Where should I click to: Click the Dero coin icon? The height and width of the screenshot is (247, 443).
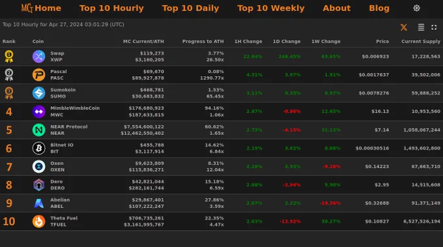[x=38, y=185]
